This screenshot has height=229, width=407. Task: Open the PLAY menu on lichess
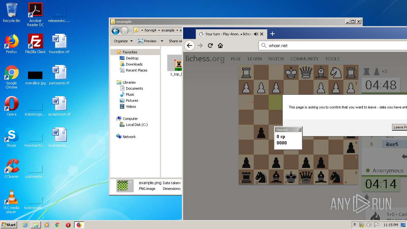(236, 59)
